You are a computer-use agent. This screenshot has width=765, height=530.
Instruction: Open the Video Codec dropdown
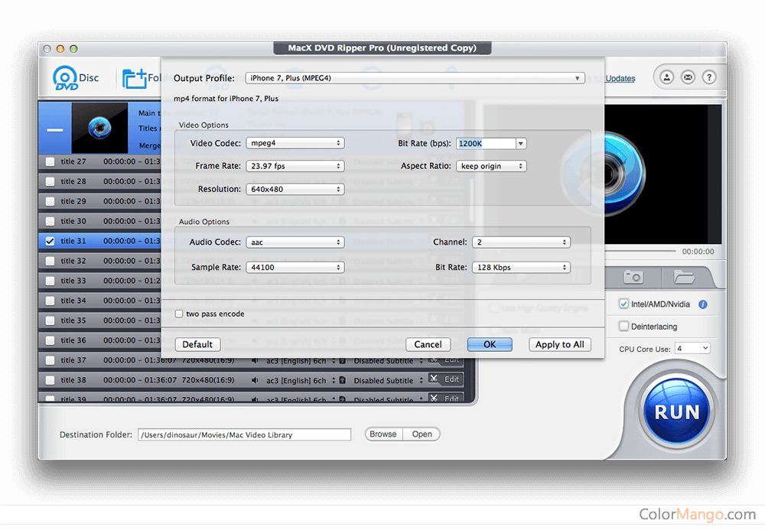(x=295, y=143)
